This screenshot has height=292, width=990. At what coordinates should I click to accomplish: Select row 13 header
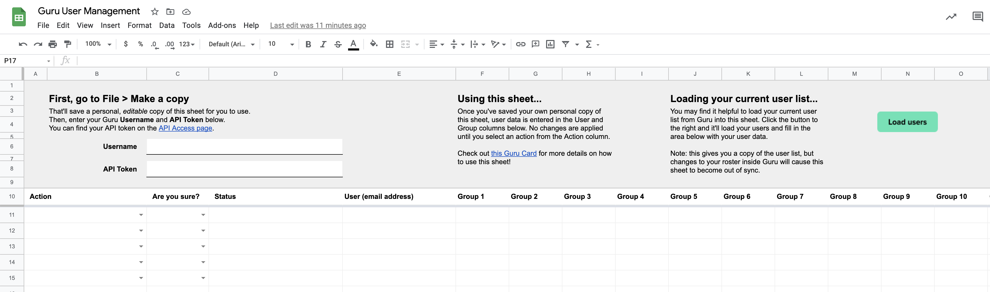[x=12, y=246]
